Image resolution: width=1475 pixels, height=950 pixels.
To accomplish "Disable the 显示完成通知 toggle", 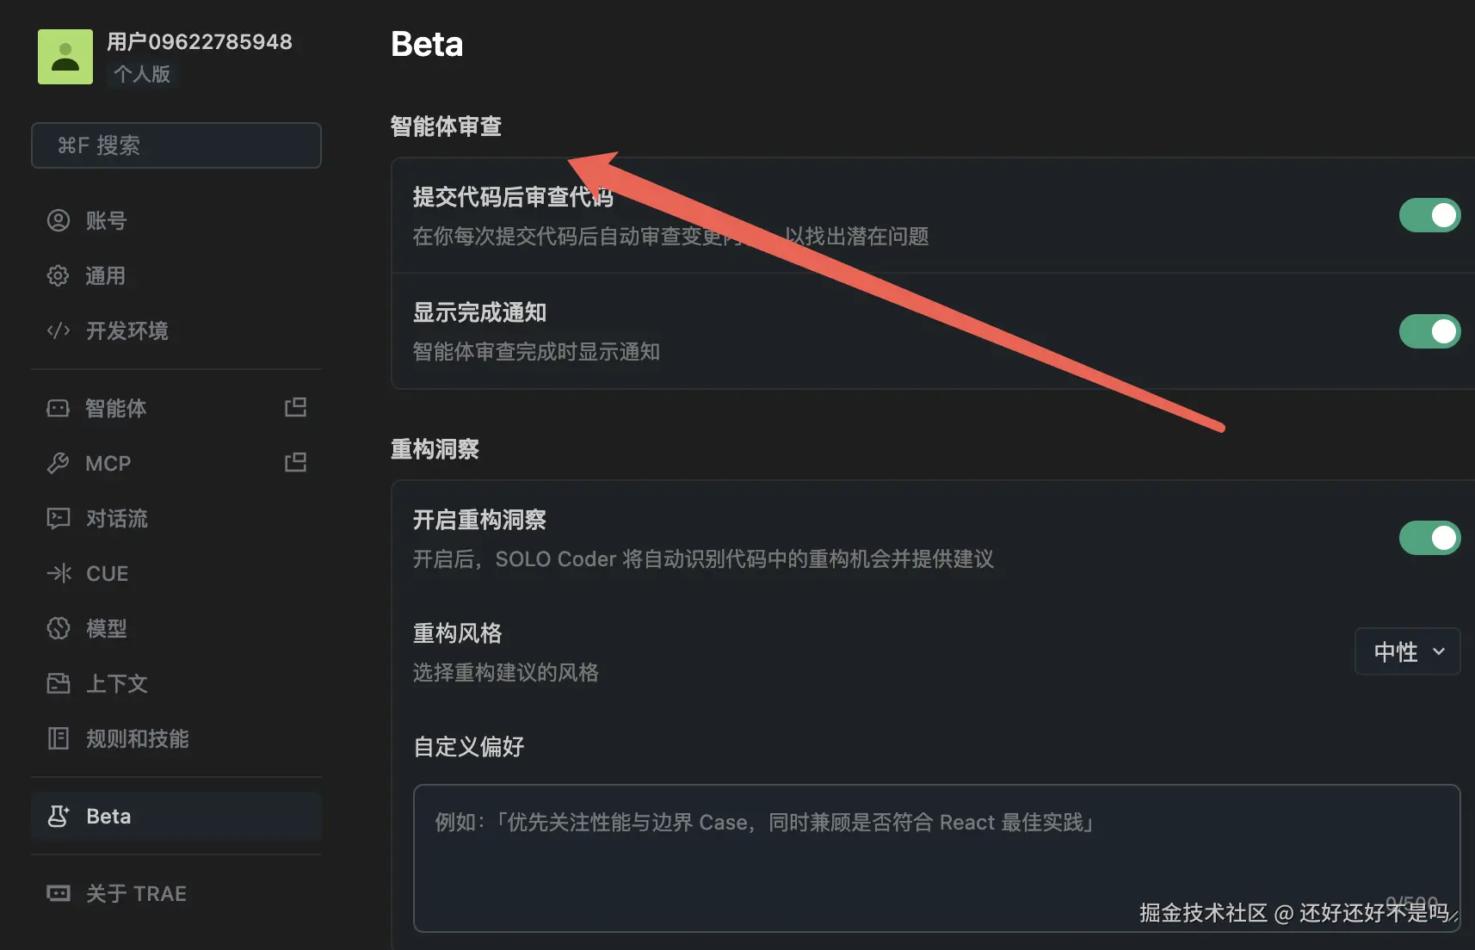I will coord(1429,331).
